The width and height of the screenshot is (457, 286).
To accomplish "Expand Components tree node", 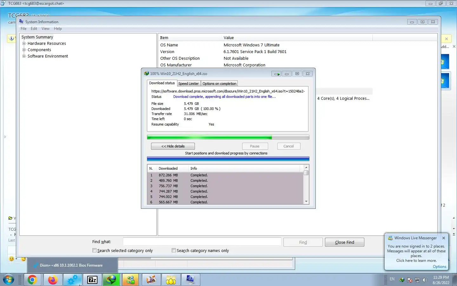I will 24,50.
